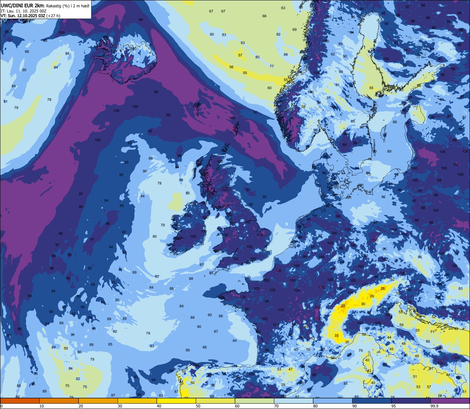
Task: Click the legend tick label 60
Action: click(237, 406)
